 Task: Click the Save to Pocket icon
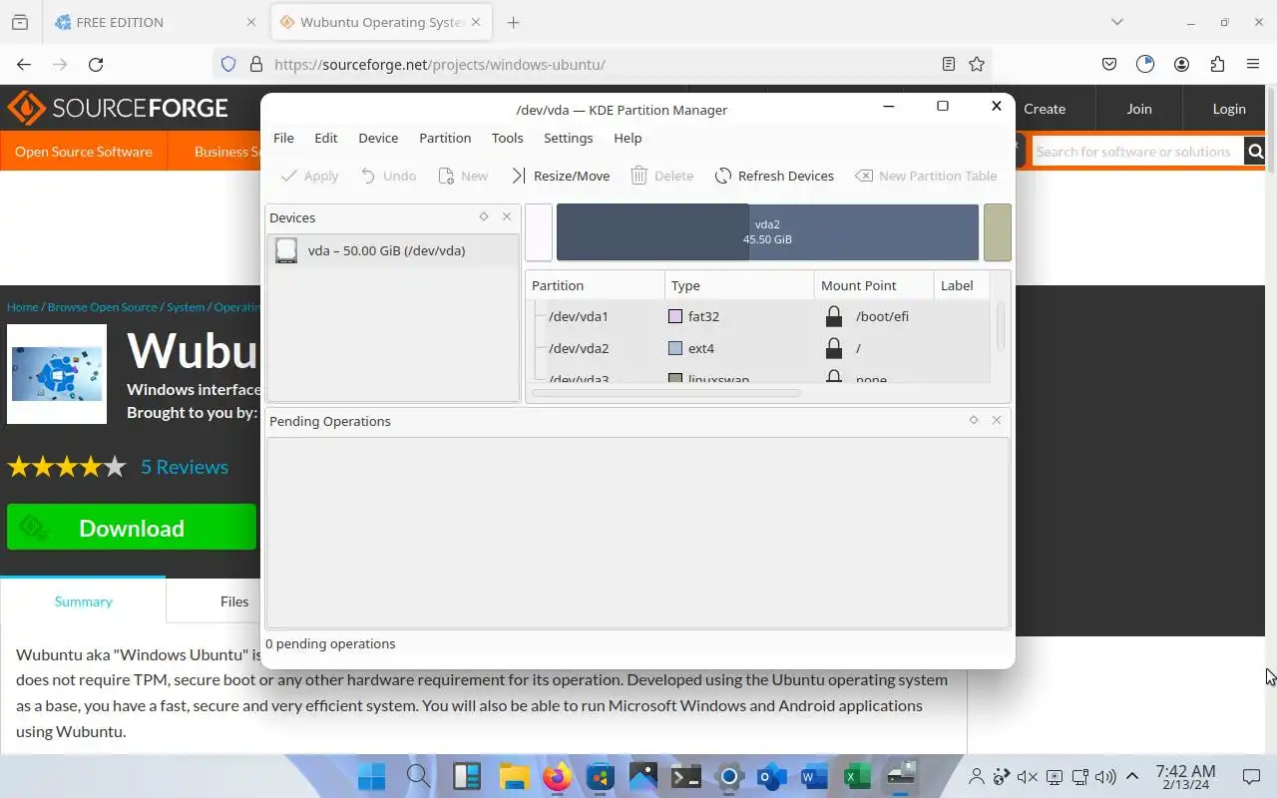[x=1109, y=64]
